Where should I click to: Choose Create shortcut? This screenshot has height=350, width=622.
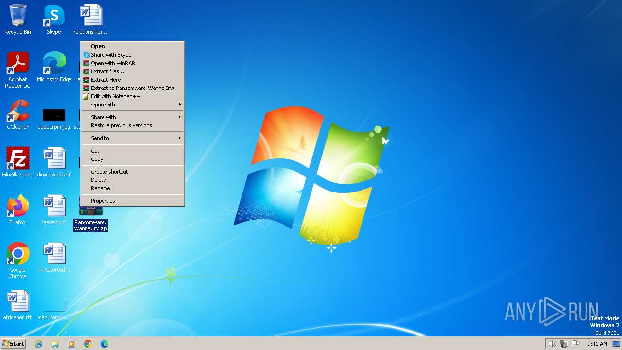point(133,172)
